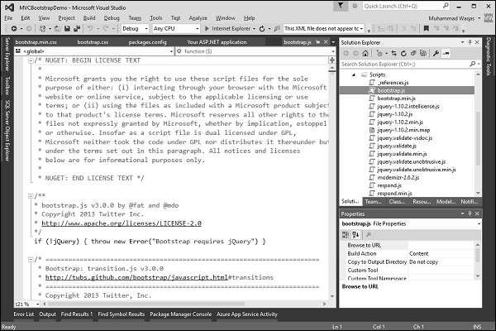The height and width of the screenshot is (331, 496).
Task: Select modernizr-2.6.2.js in Solution Explorer
Action: [398, 178]
